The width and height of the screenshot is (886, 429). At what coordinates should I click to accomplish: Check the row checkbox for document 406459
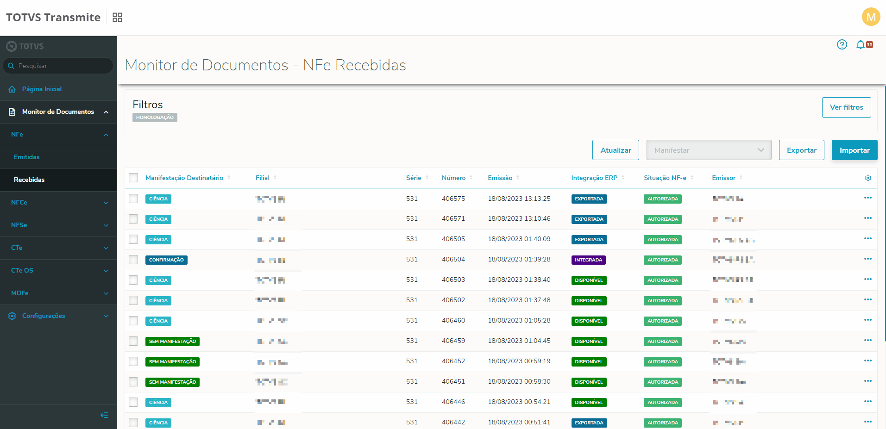(133, 341)
